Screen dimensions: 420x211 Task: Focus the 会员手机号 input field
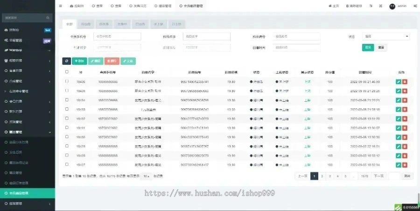(x=117, y=36)
